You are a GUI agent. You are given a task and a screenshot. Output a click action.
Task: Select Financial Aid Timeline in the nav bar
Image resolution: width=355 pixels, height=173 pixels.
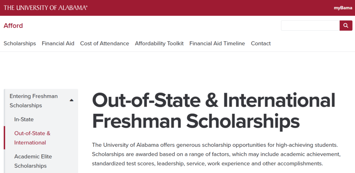click(x=217, y=43)
